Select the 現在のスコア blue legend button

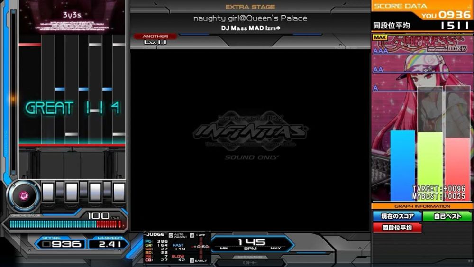pyautogui.click(x=397, y=216)
